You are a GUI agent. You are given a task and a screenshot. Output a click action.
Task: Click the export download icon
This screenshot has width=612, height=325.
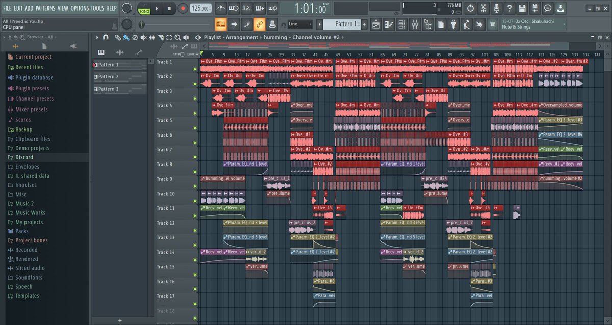(560, 8)
